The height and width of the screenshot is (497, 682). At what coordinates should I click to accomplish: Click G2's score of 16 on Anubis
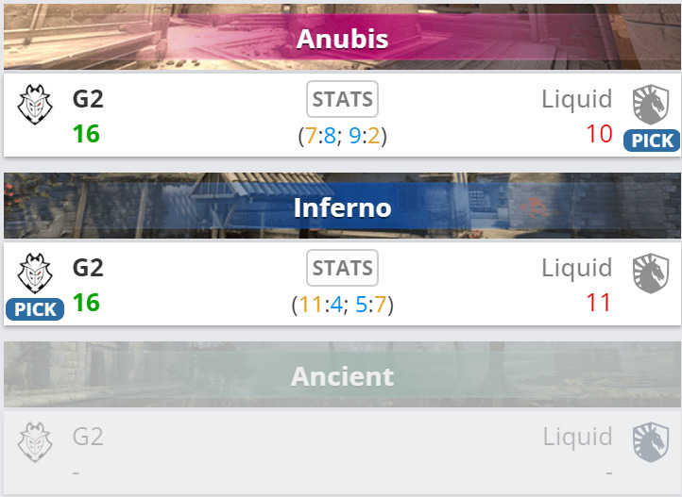tap(86, 134)
